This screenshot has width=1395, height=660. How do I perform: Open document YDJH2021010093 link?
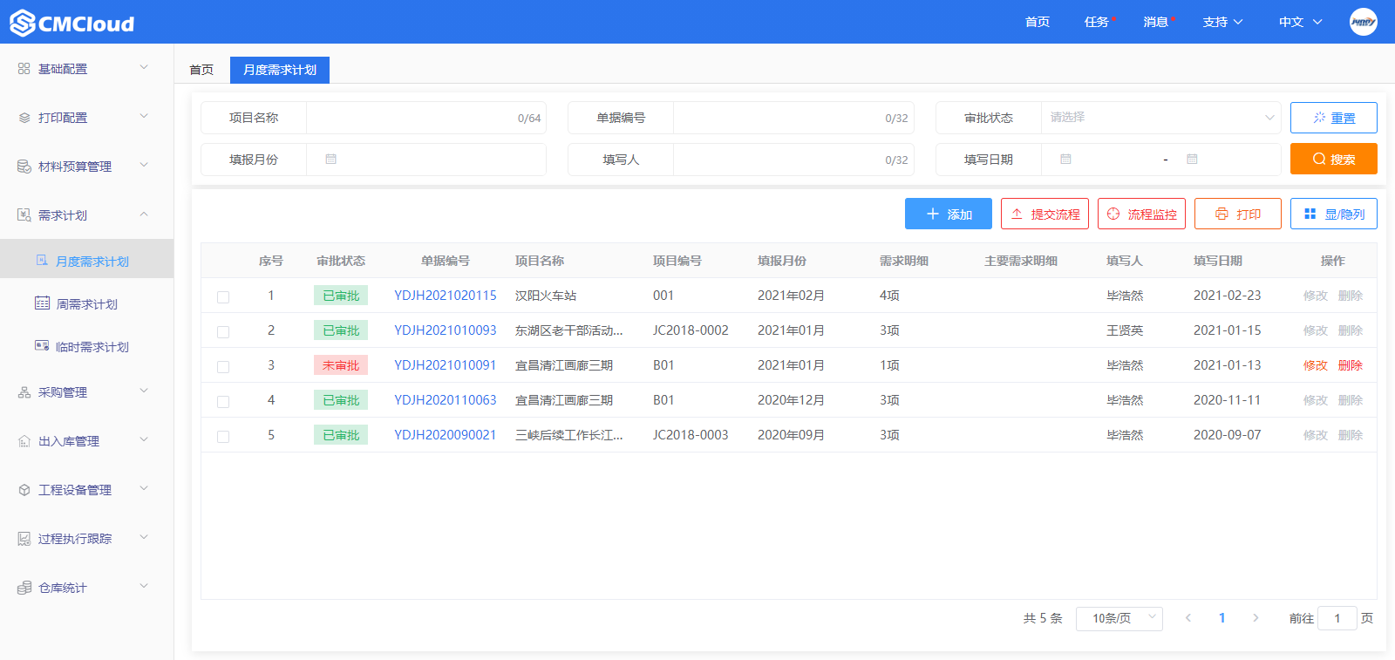point(446,330)
